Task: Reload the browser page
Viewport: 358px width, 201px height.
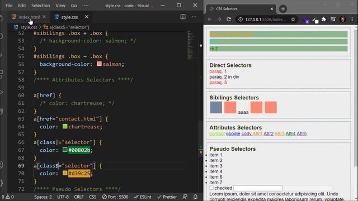Action: 229,20
